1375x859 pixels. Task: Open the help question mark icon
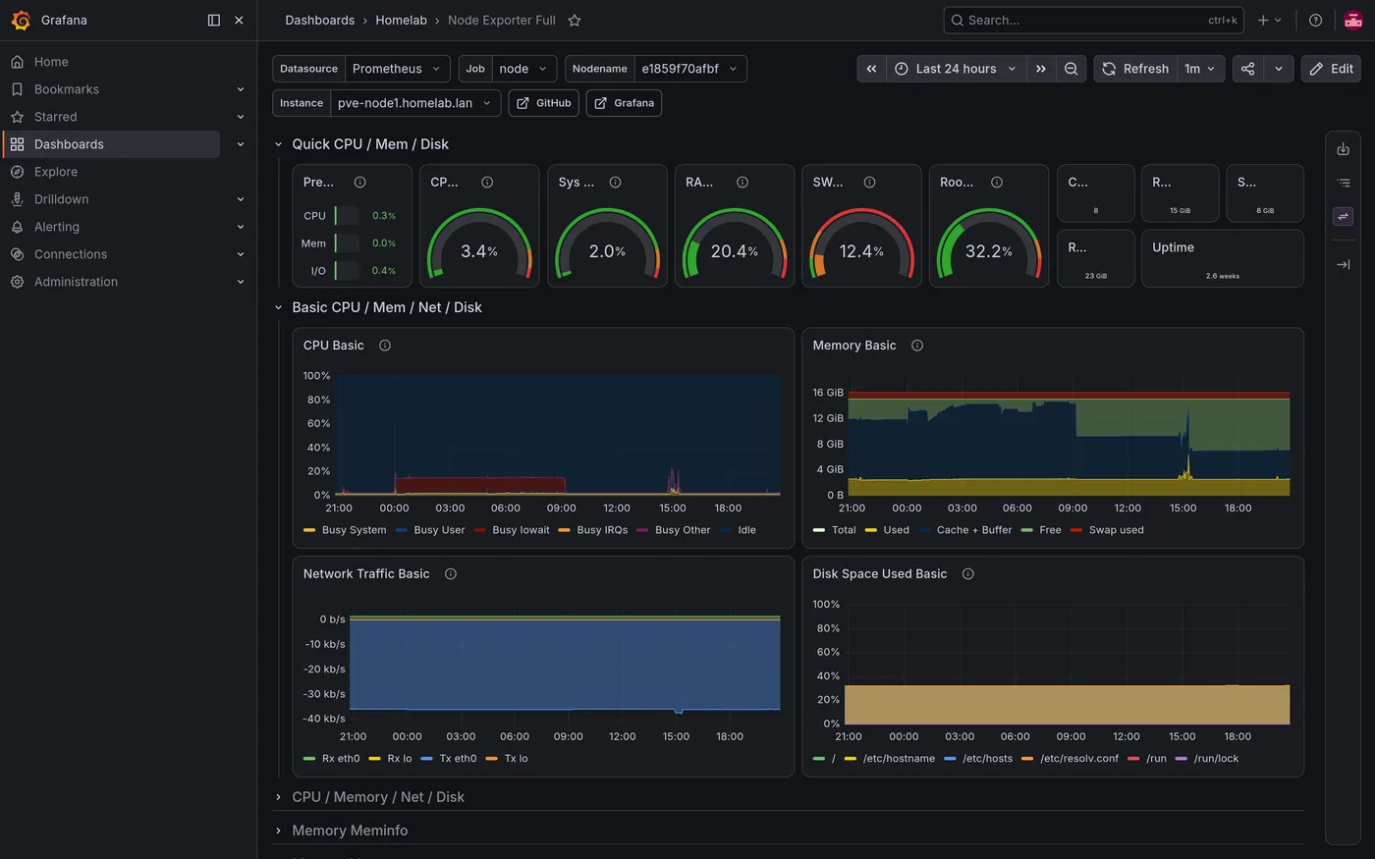pyautogui.click(x=1315, y=20)
